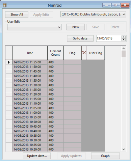The height and width of the screenshot is (161, 131).
Task: Close the Nimrod window
Action: pos(125,5)
